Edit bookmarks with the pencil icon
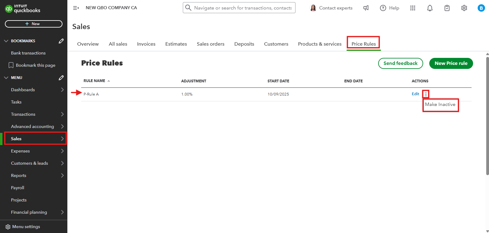 (x=61, y=41)
